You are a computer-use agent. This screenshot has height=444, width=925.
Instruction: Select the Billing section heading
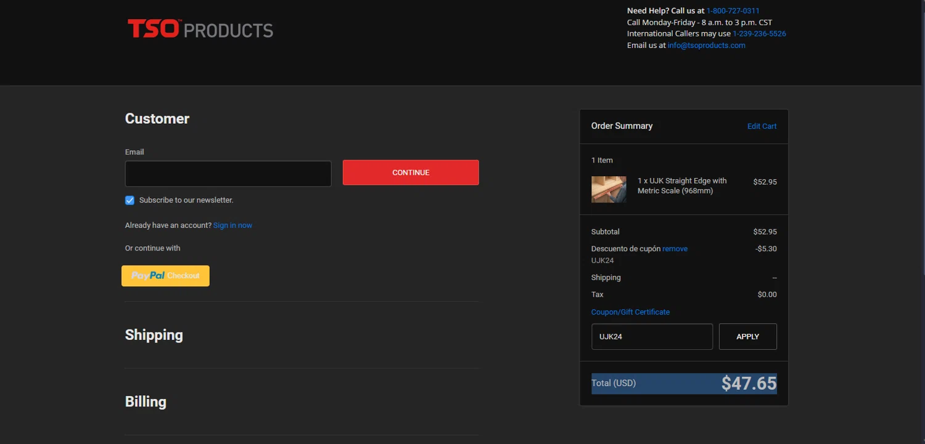pyautogui.click(x=146, y=402)
